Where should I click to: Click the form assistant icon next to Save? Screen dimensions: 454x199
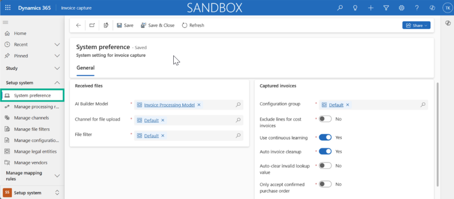pos(106,25)
